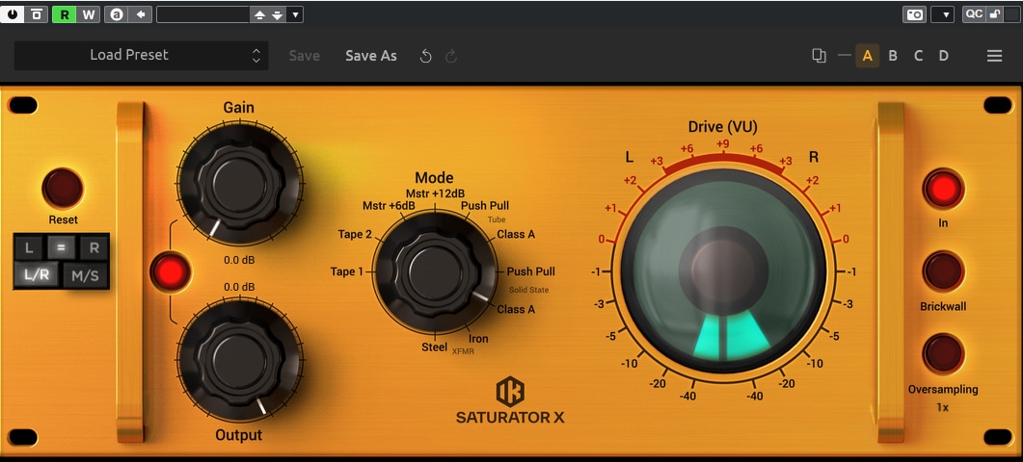Select Steel transformer mode

click(x=435, y=347)
